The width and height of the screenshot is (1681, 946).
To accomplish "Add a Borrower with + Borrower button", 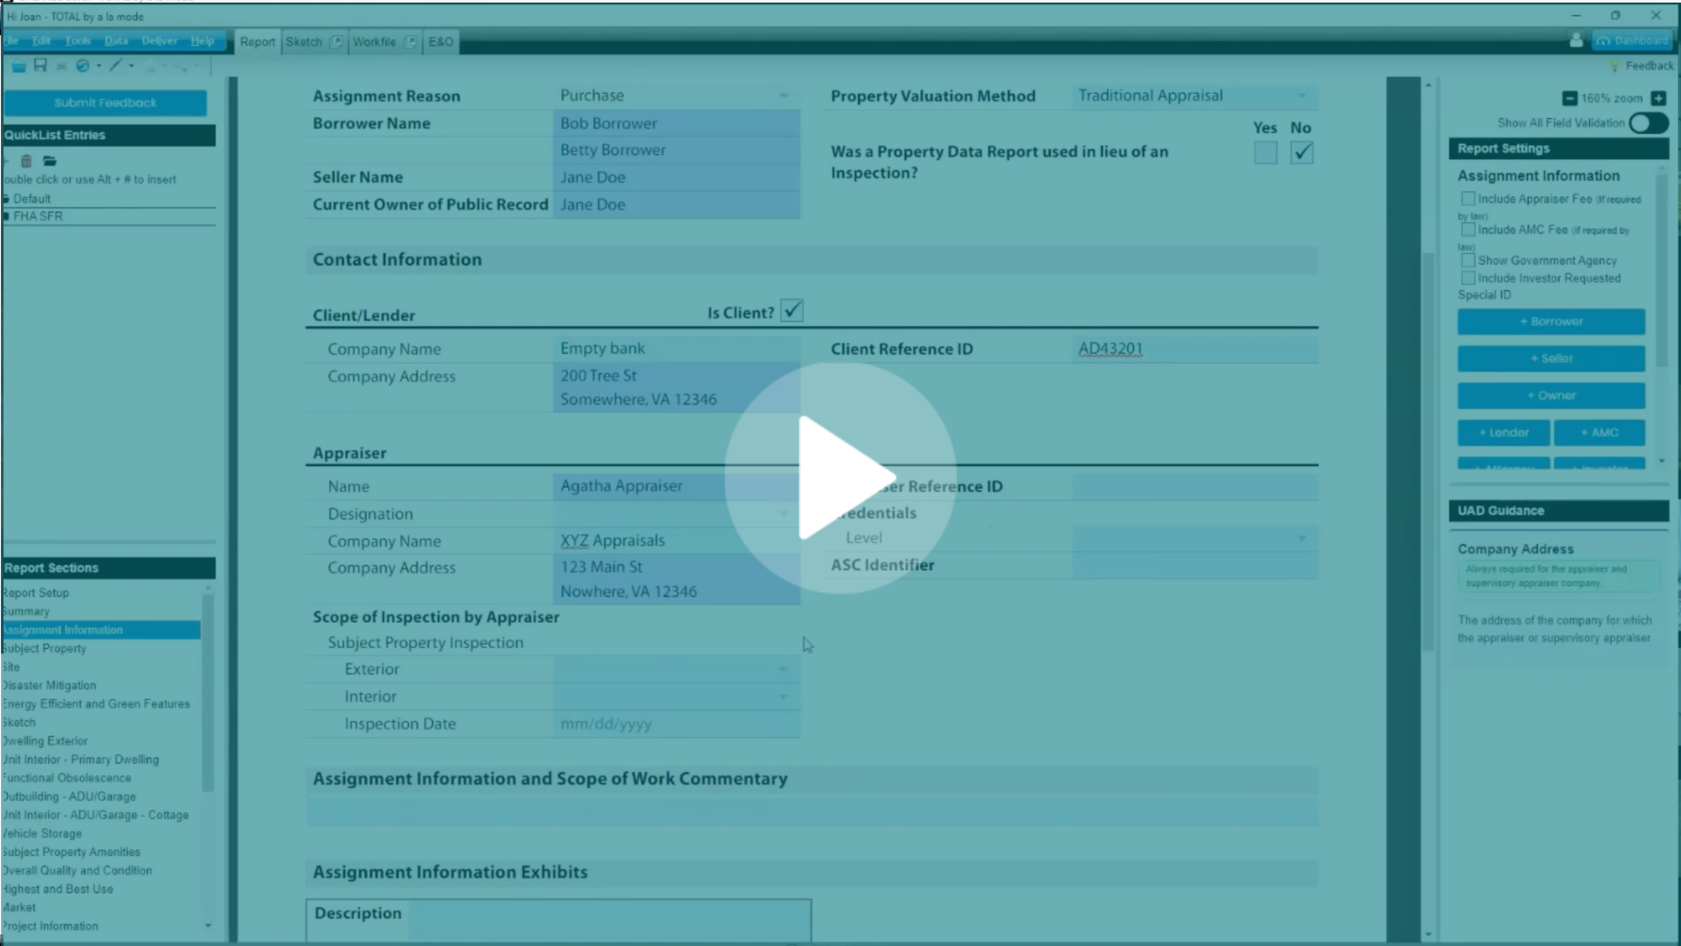I will point(1551,321).
